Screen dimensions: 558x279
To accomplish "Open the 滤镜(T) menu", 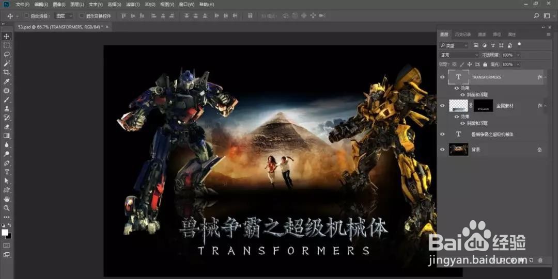I will (133, 5).
